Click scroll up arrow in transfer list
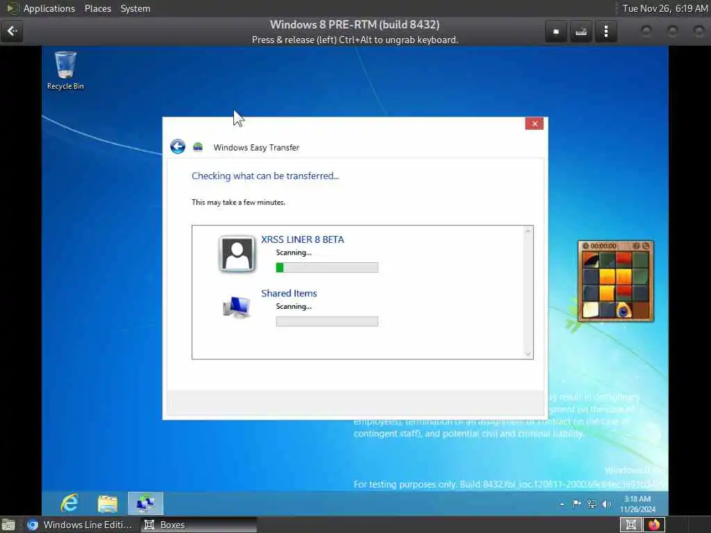 pyautogui.click(x=528, y=231)
